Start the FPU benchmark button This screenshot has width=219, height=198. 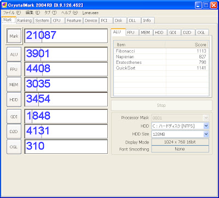click(14, 69)
